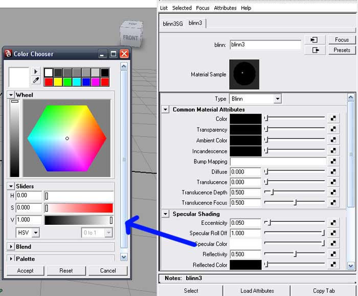Image resolution: width=358 pixels, height=296 pixels.
Task: Open texture map button for Reflected Color
Action: pos(333,264)
